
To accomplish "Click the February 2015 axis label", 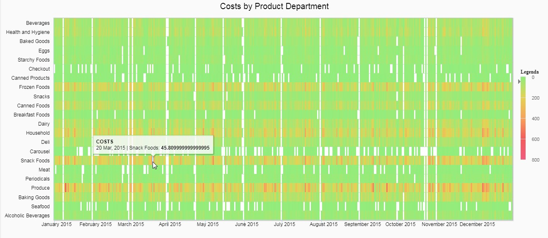I will coord(95,224).
